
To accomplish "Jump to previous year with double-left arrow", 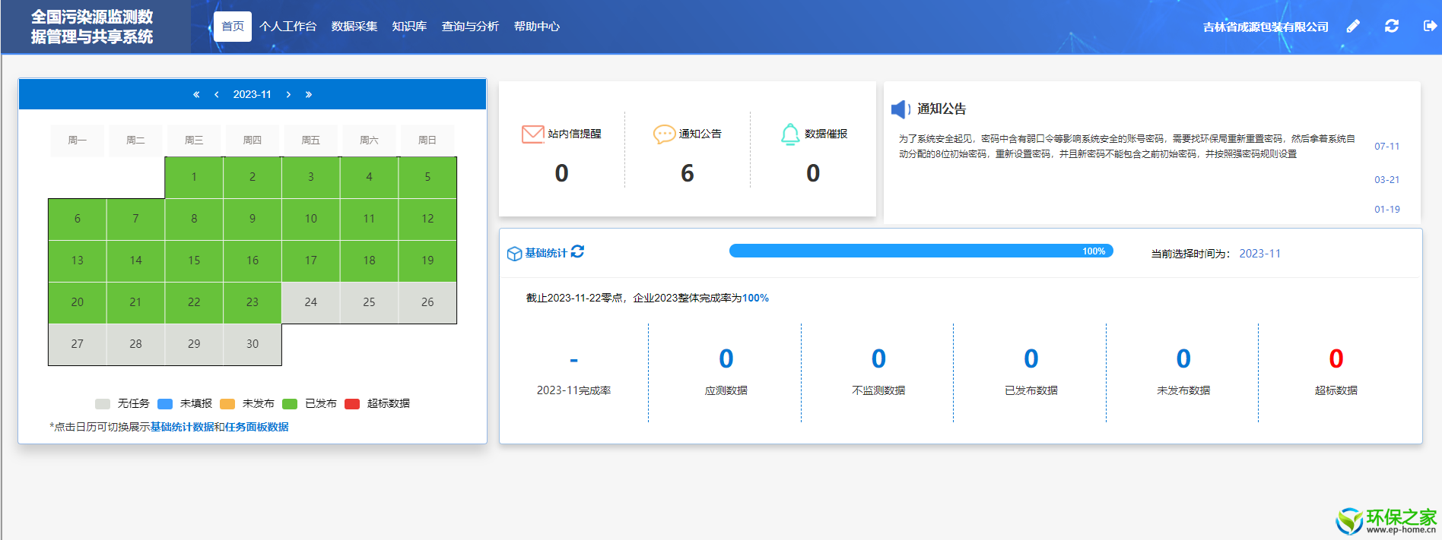I will coord(196,94).
